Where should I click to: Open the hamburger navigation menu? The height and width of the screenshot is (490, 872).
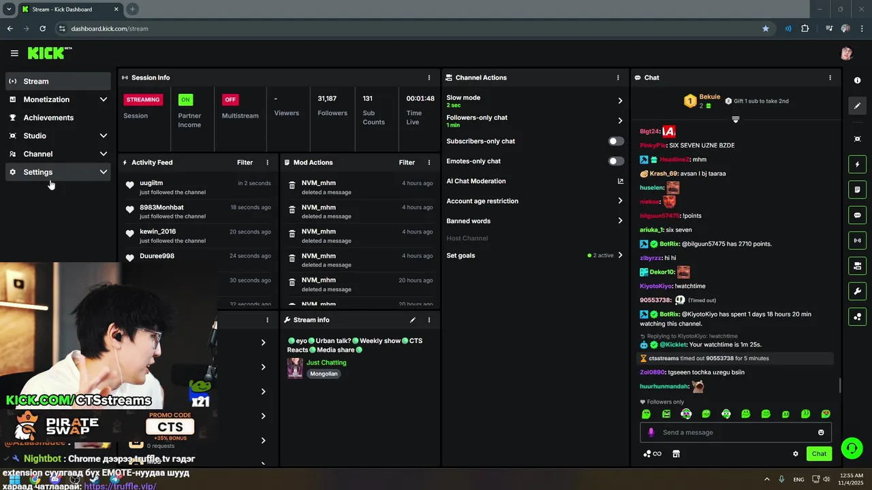pyautogui.click(x=14, y=53)
